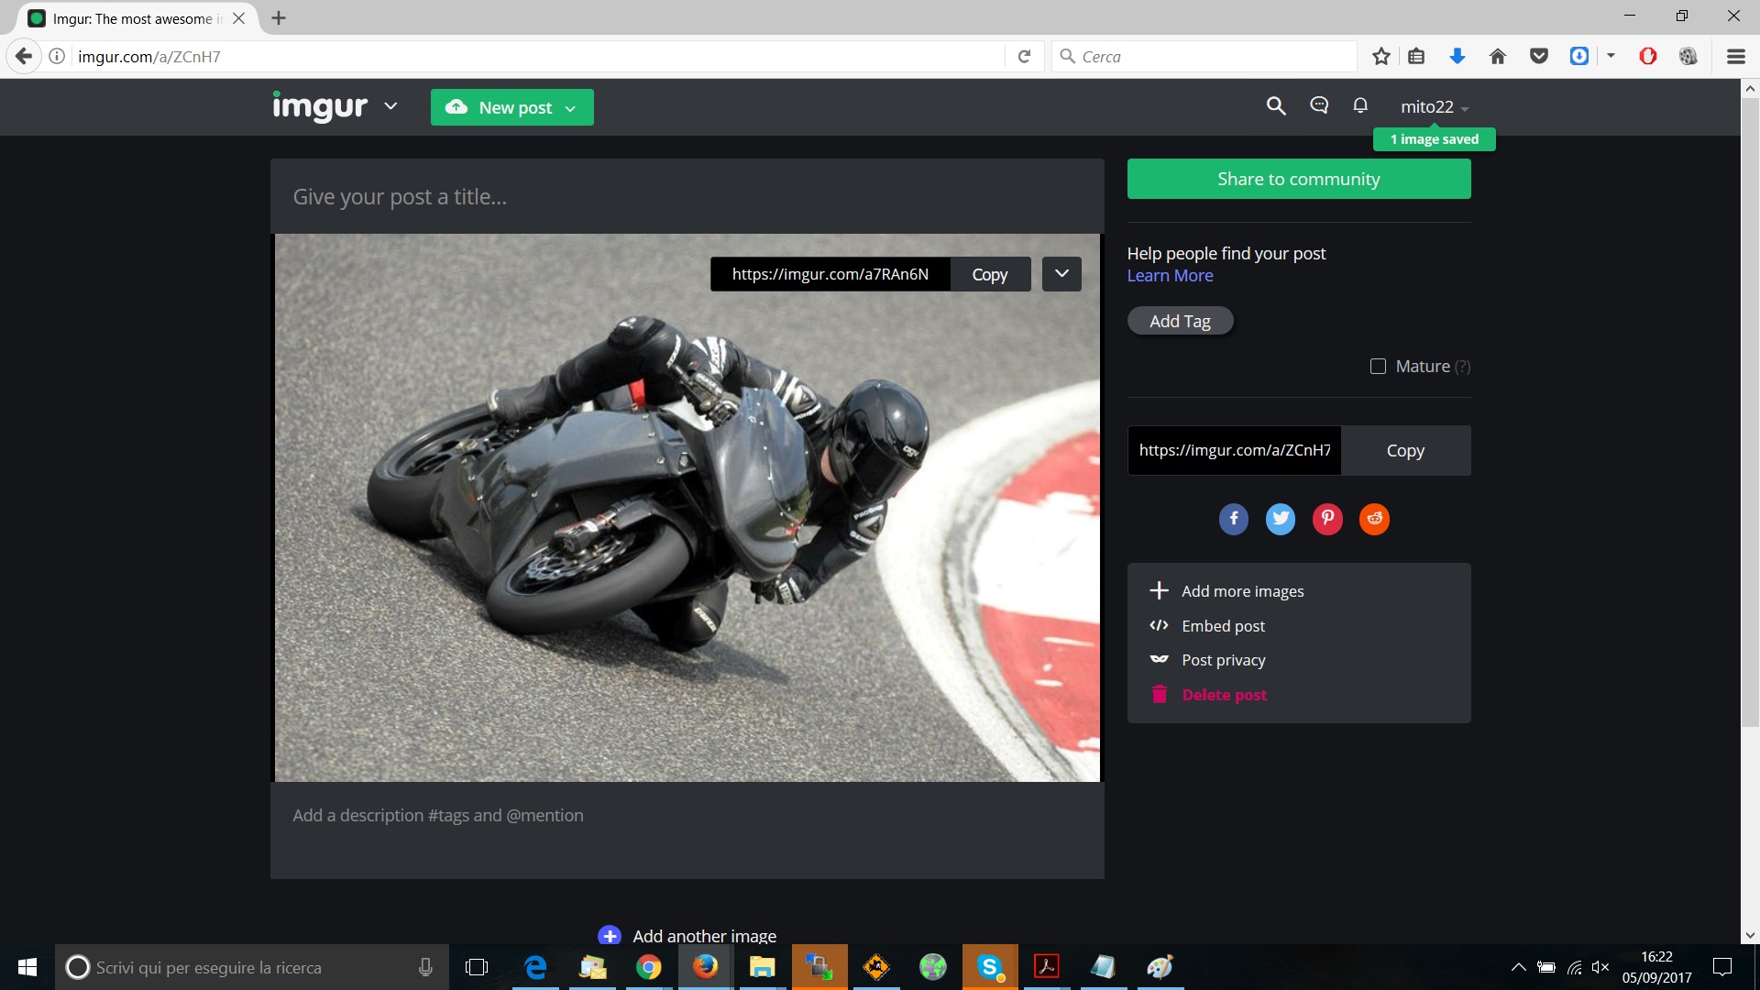Close the Imgur browser tab
Viewport: 1760px width, 990px height.
click(238, 18)
